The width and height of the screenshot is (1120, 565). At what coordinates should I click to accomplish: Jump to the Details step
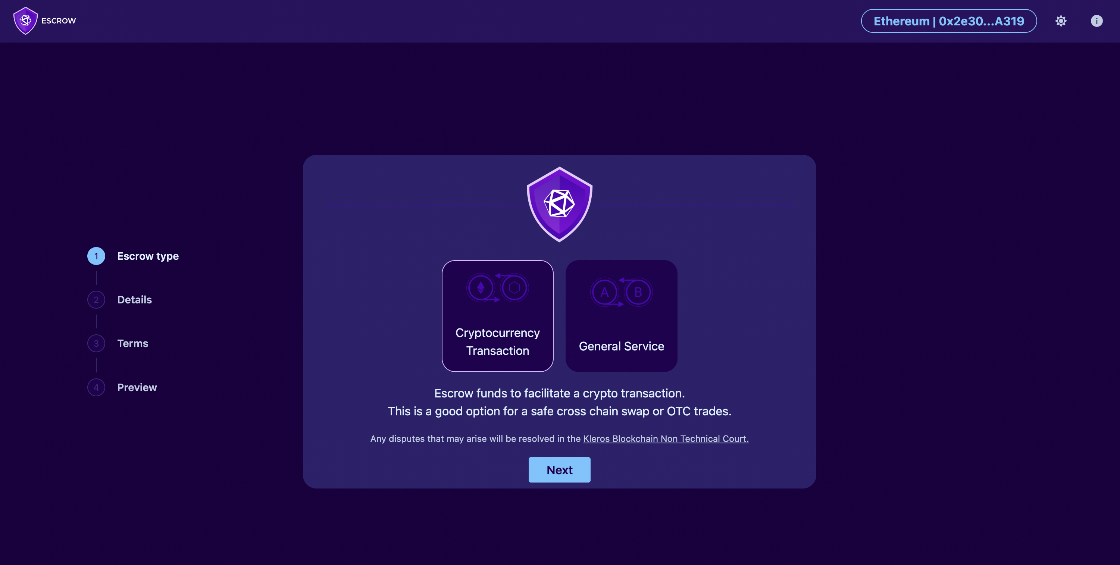coord(134,300)
